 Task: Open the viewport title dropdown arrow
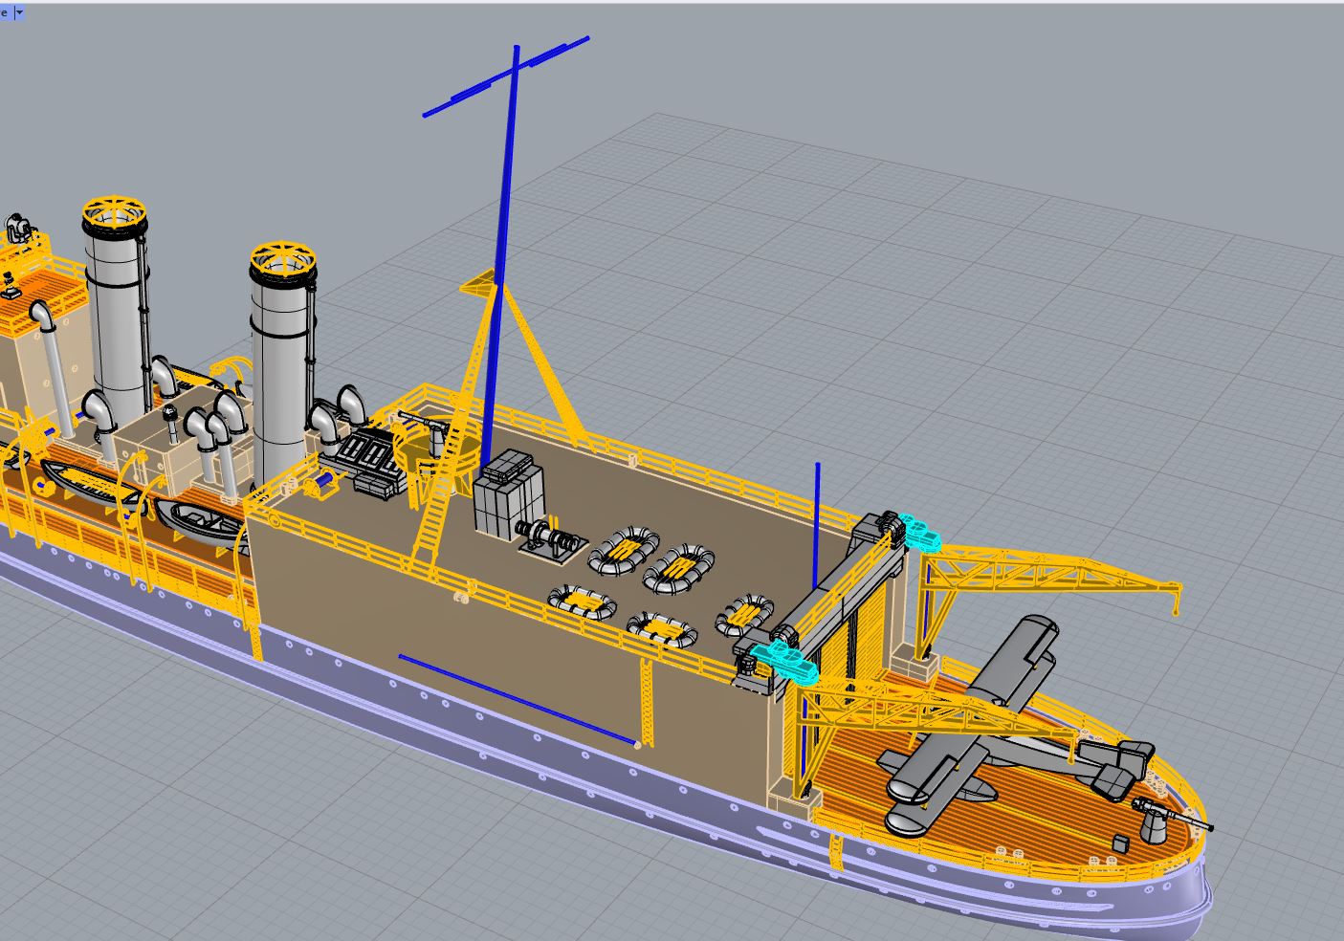[x=18, y=12]
